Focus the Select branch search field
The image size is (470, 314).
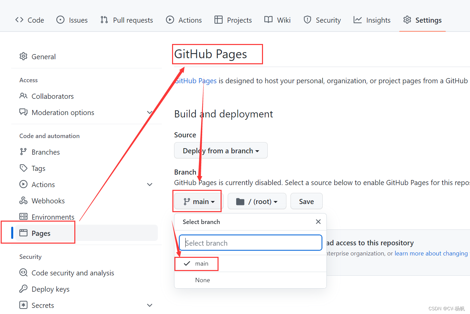click(250, 243)
